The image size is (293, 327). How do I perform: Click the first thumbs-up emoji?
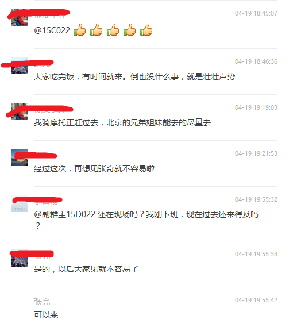[x=80, y=30]
